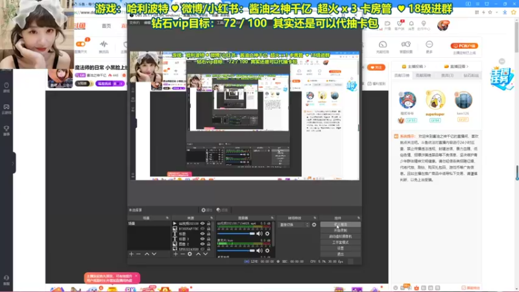Undock the 混音器 mixer panel

(x=272, y=218)
